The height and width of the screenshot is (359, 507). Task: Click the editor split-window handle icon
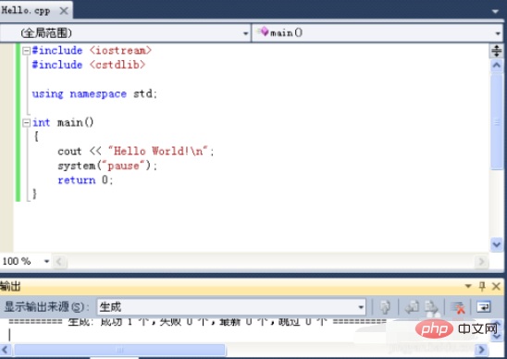496,51
